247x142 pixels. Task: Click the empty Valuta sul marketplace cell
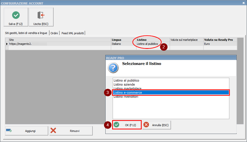[x=186, y=44]
